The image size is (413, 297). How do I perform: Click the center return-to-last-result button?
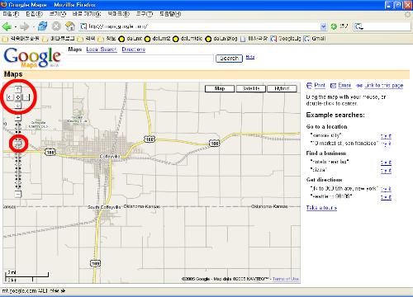[x=18, y=97]
